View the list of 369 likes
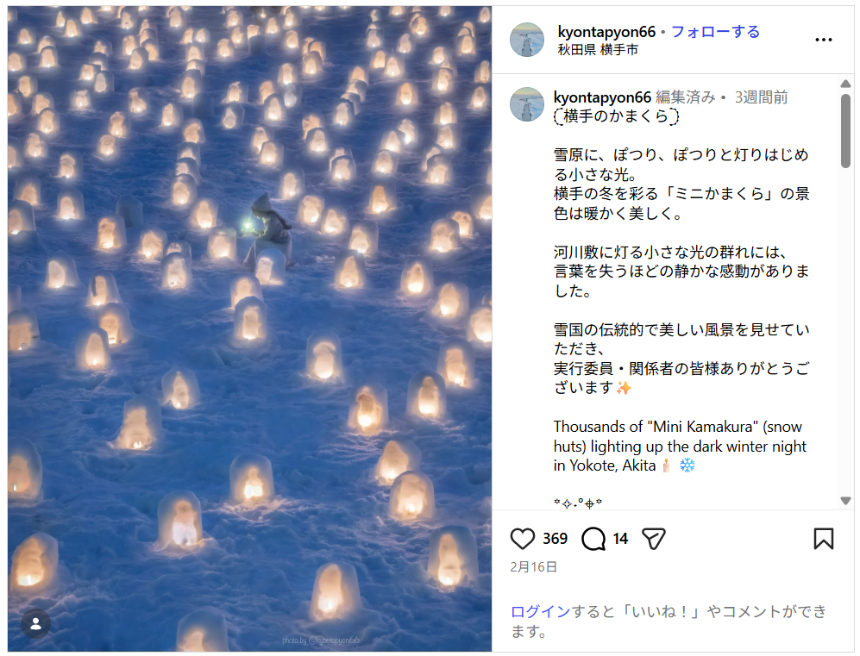 pos(555,539)
